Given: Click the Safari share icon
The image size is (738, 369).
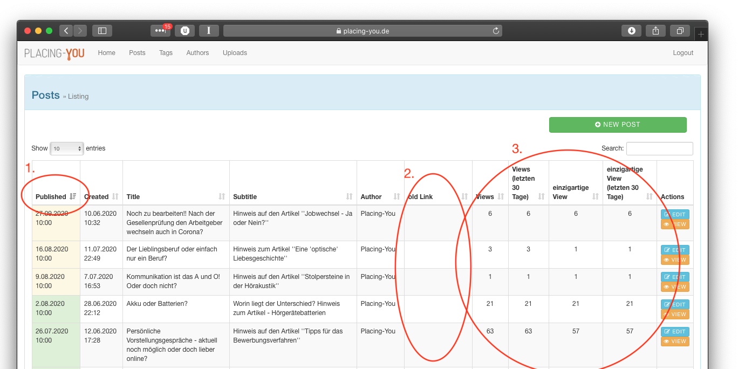Looking at the screenshot, I should pos(655,31).
